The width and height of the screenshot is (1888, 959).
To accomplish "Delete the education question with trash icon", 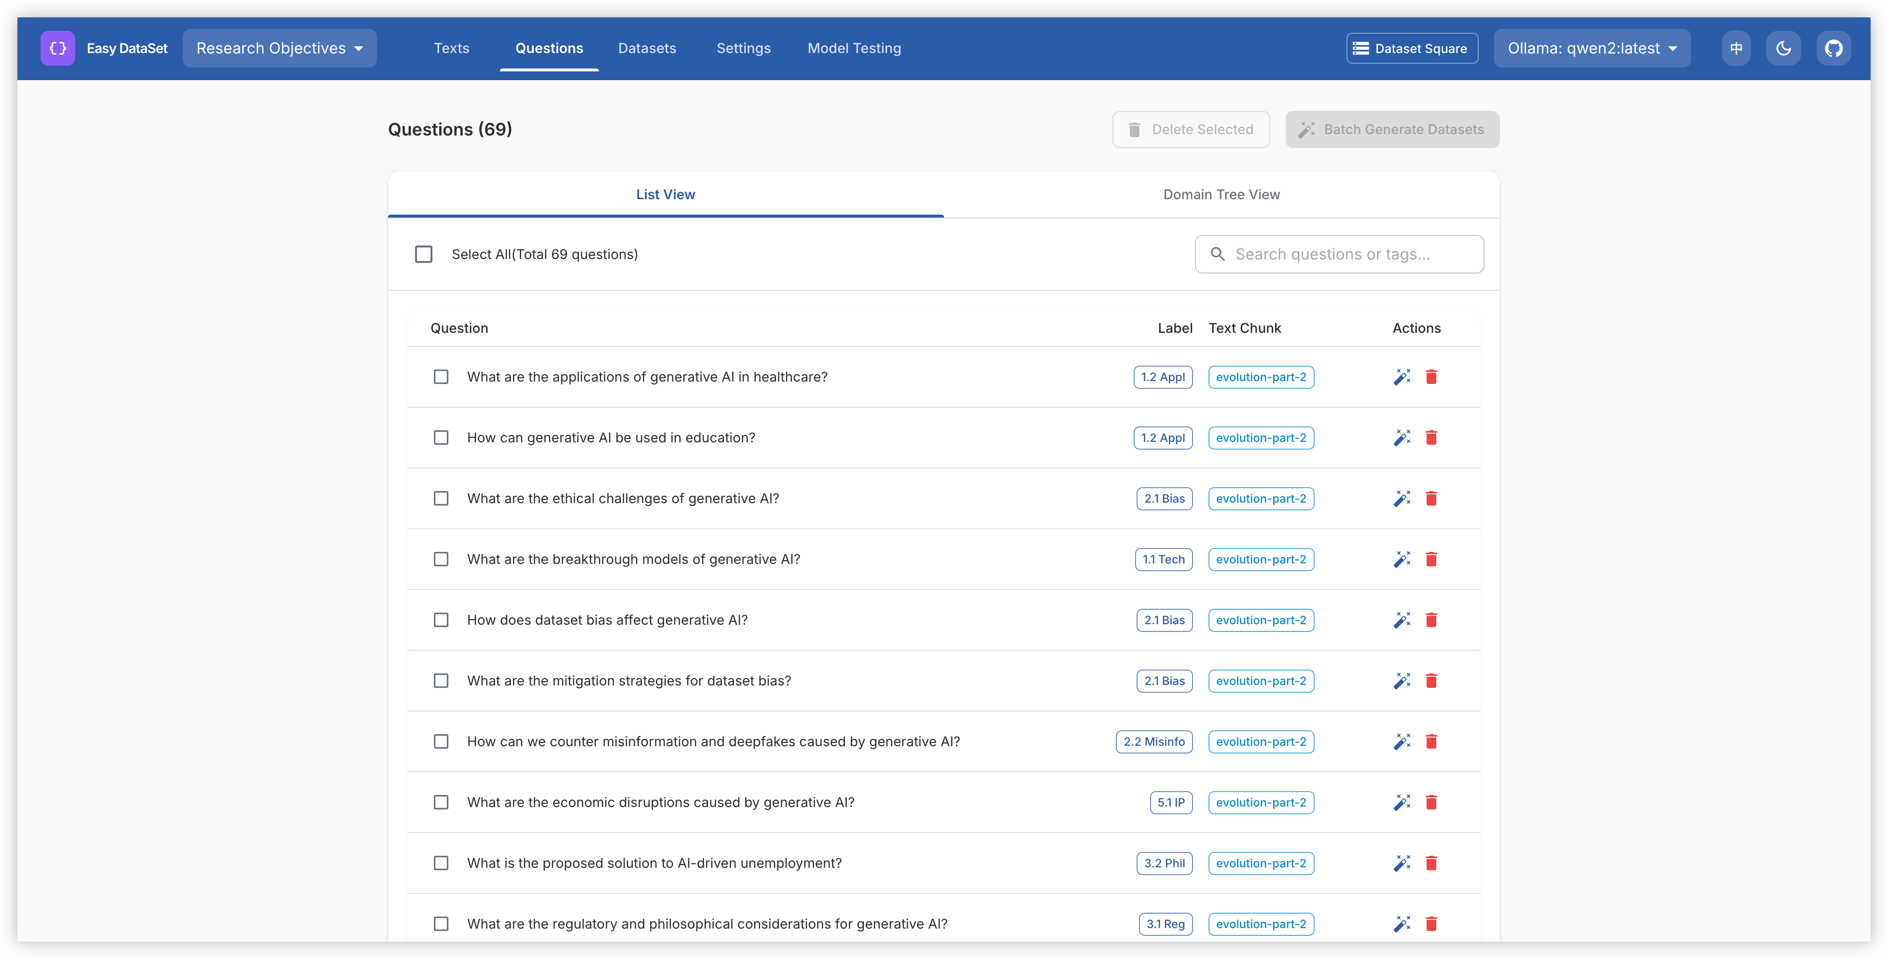I will point(1430,438).
